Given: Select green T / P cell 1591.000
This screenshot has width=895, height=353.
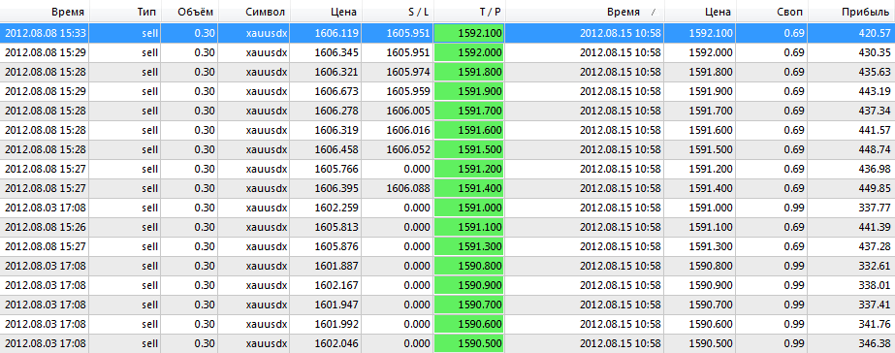Looking at the screenshot, I should (x=468, y=208).
